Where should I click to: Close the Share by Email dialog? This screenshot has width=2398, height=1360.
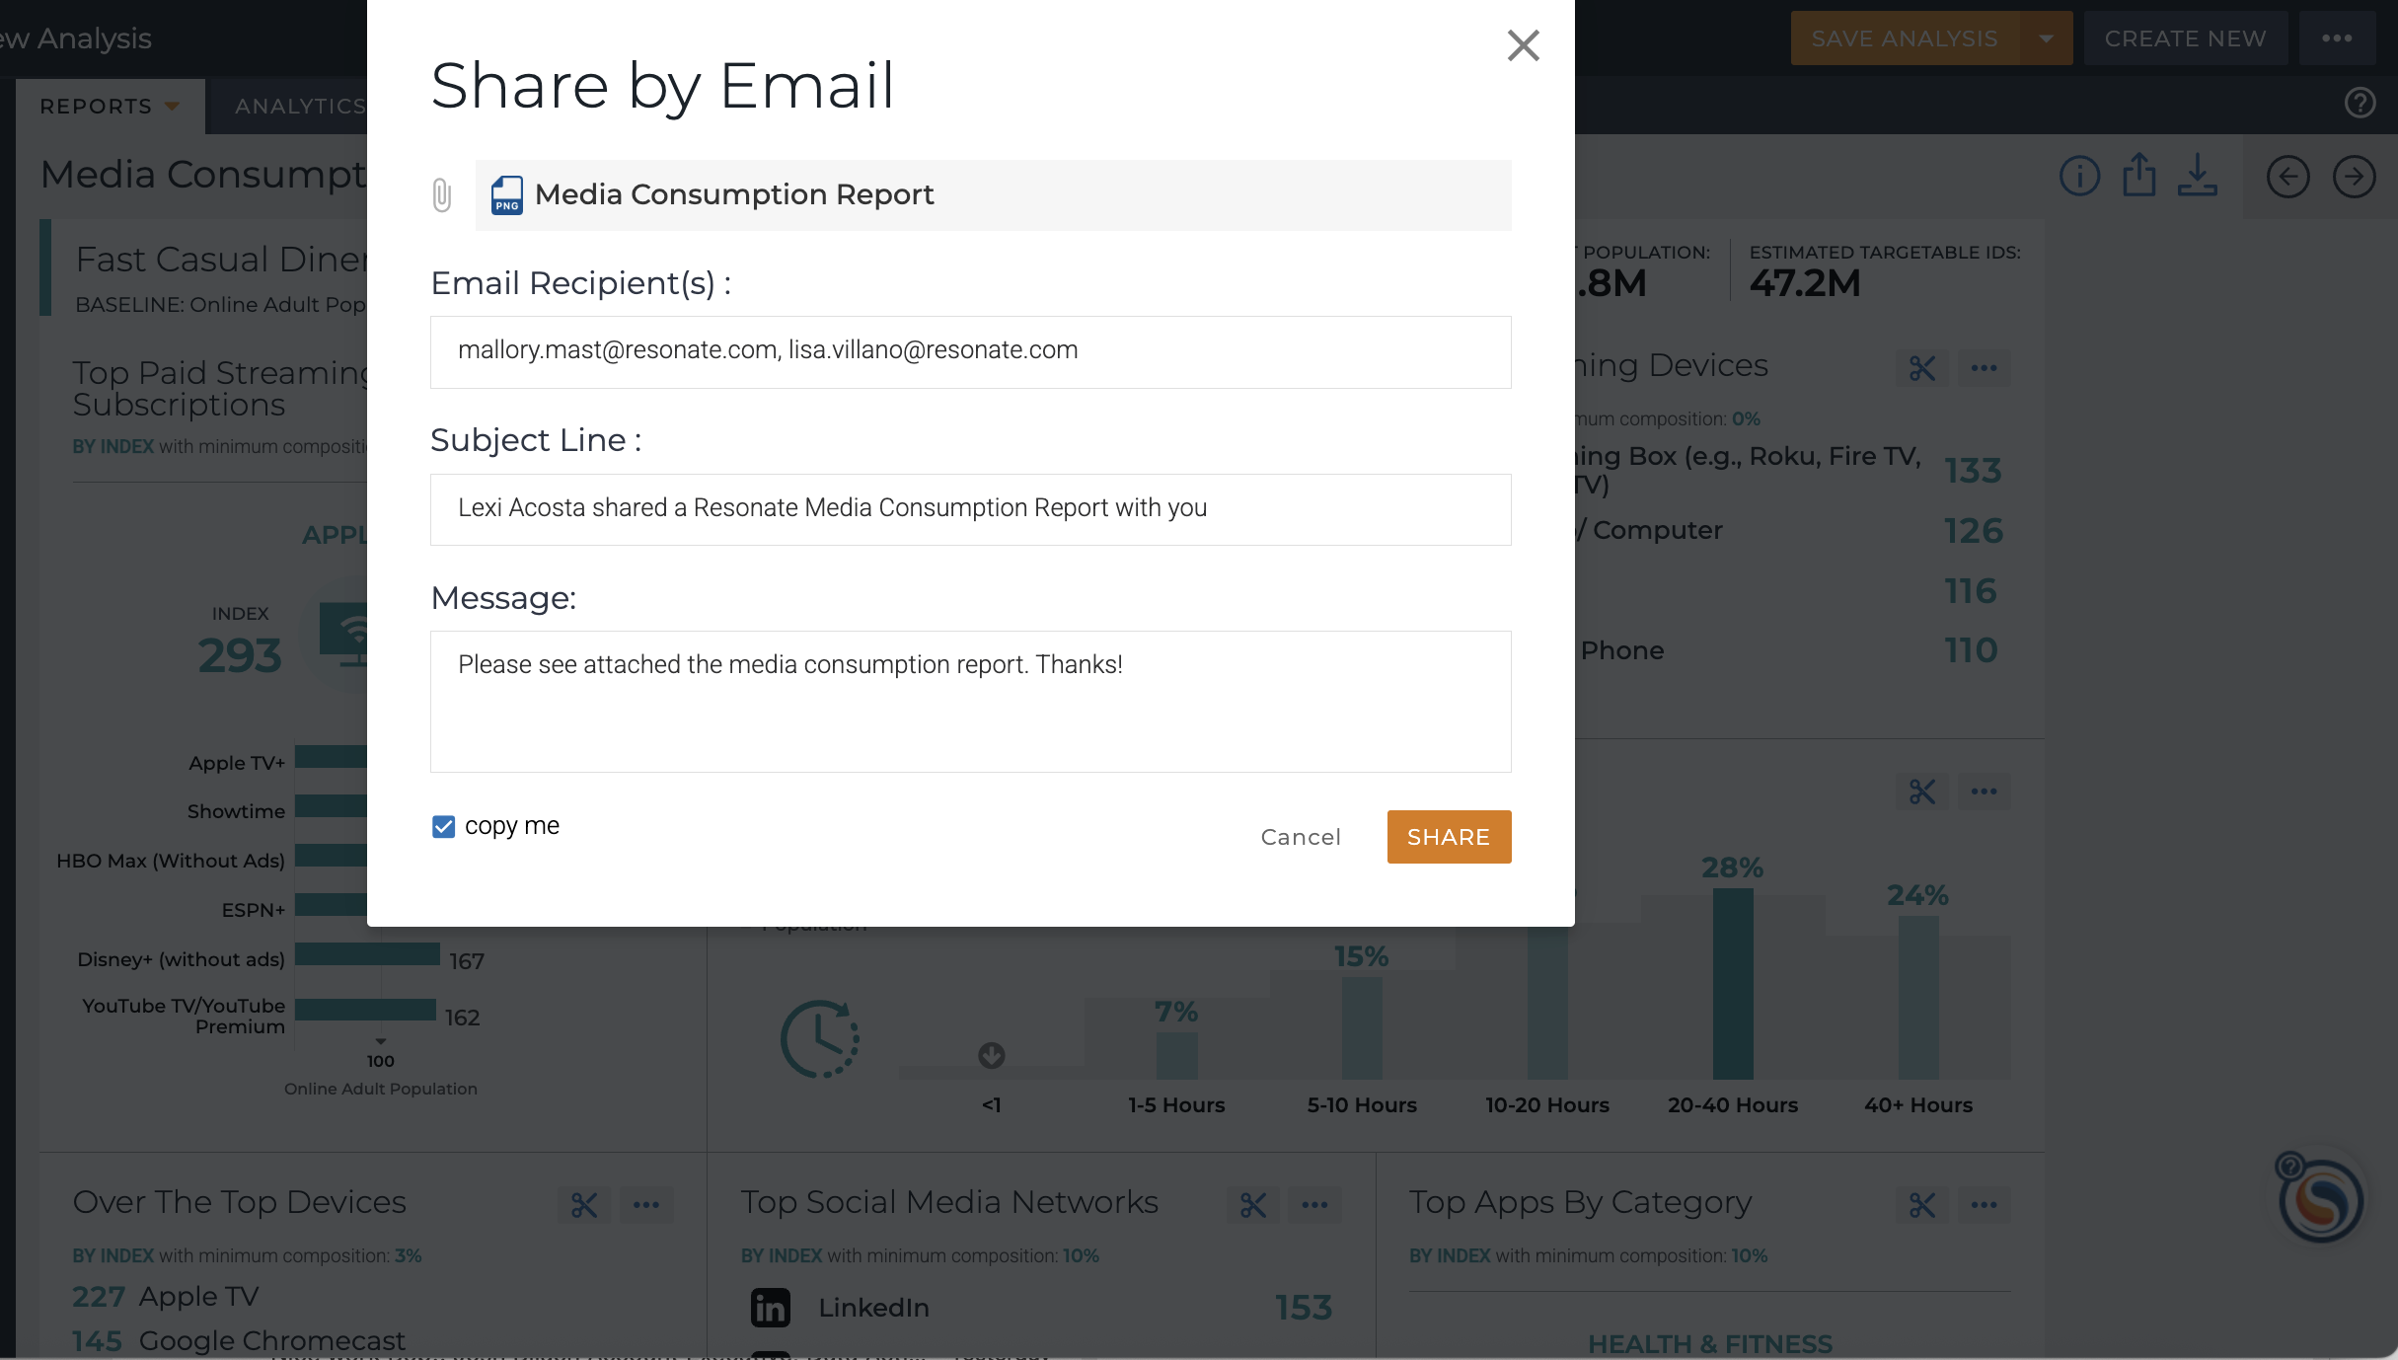[1523, 45]
